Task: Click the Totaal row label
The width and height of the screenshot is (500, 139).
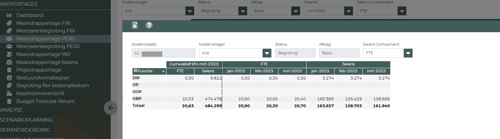Action: click(x=138, y=105)
